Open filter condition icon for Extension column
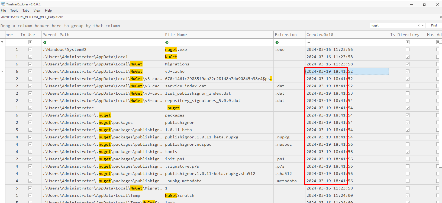This screenshot has height=203, width=442. tap(277, 42)
